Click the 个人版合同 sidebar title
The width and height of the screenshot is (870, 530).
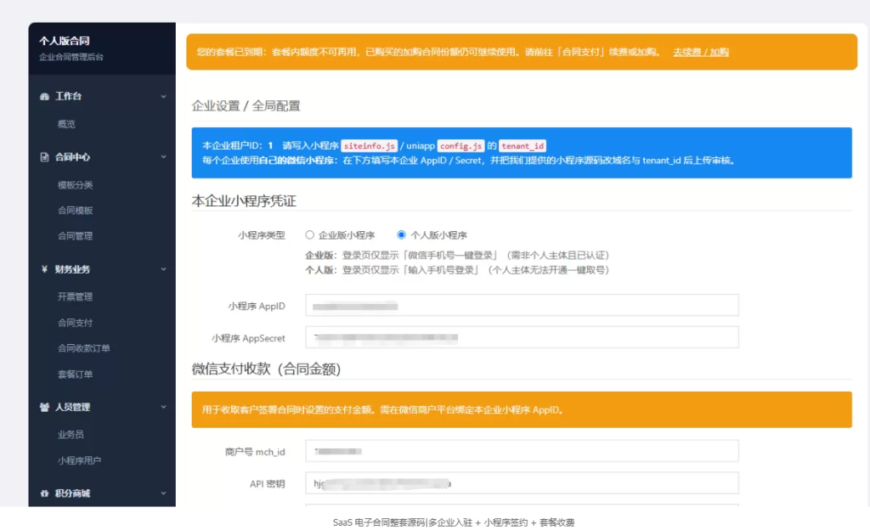(65, 41)
